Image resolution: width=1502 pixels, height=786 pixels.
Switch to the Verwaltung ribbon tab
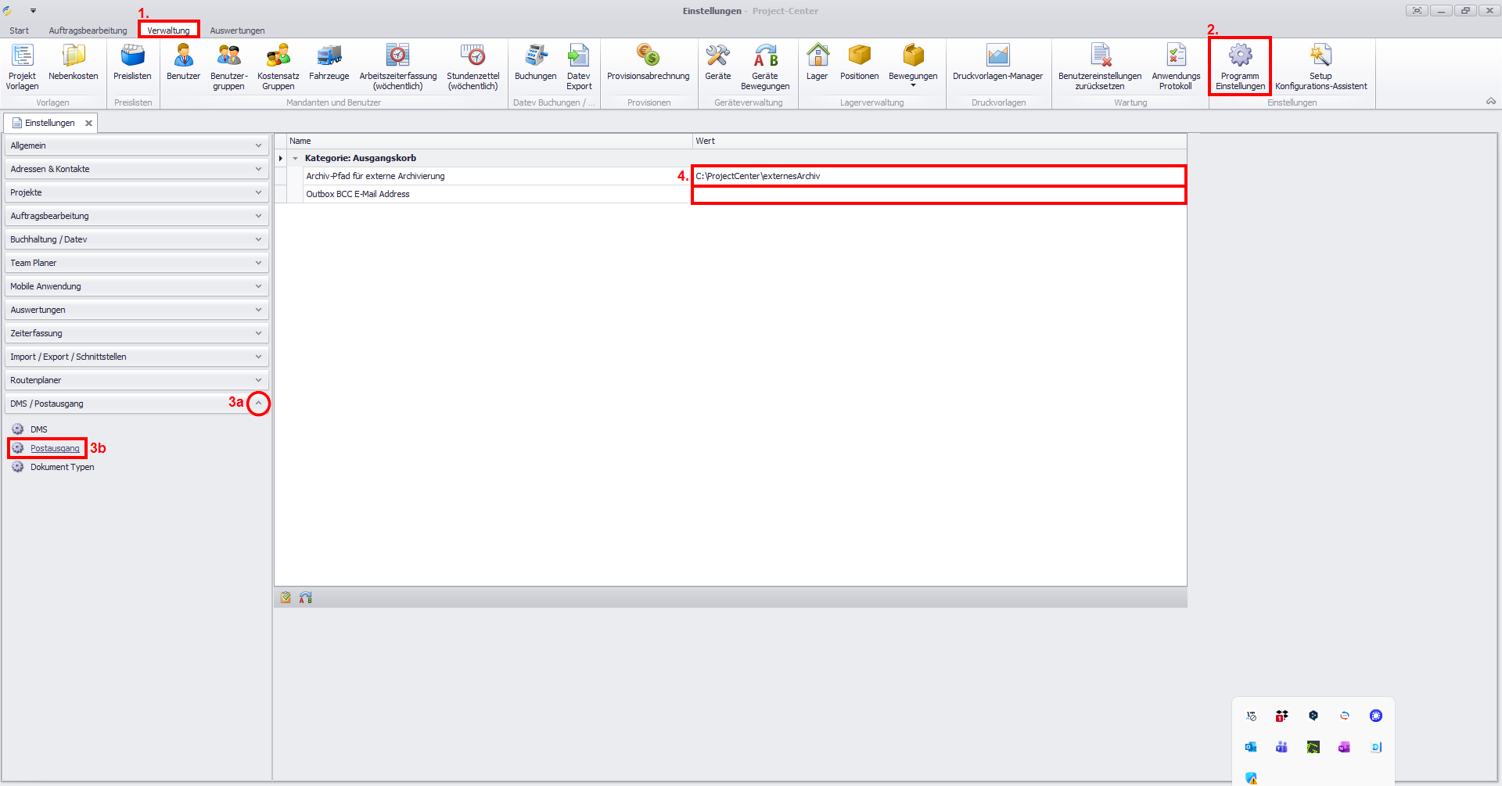168,31
